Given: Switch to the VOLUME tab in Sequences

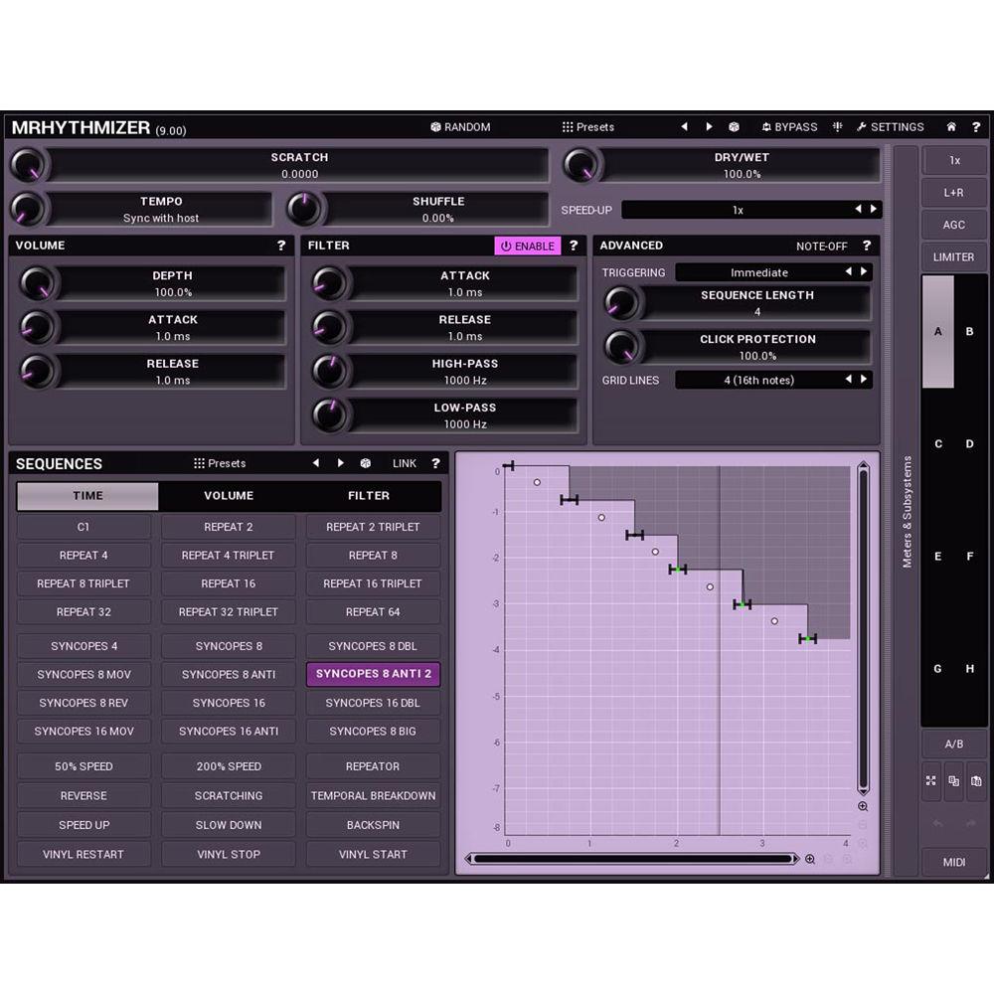Looking at the screenshot, I should click(x=229, y=495).
